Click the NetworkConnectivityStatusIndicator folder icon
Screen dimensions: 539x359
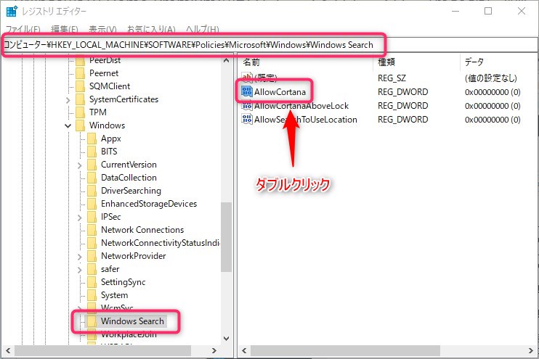point(92,243)
